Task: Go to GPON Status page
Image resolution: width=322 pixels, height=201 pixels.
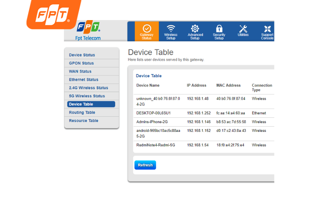Action: 81,63
